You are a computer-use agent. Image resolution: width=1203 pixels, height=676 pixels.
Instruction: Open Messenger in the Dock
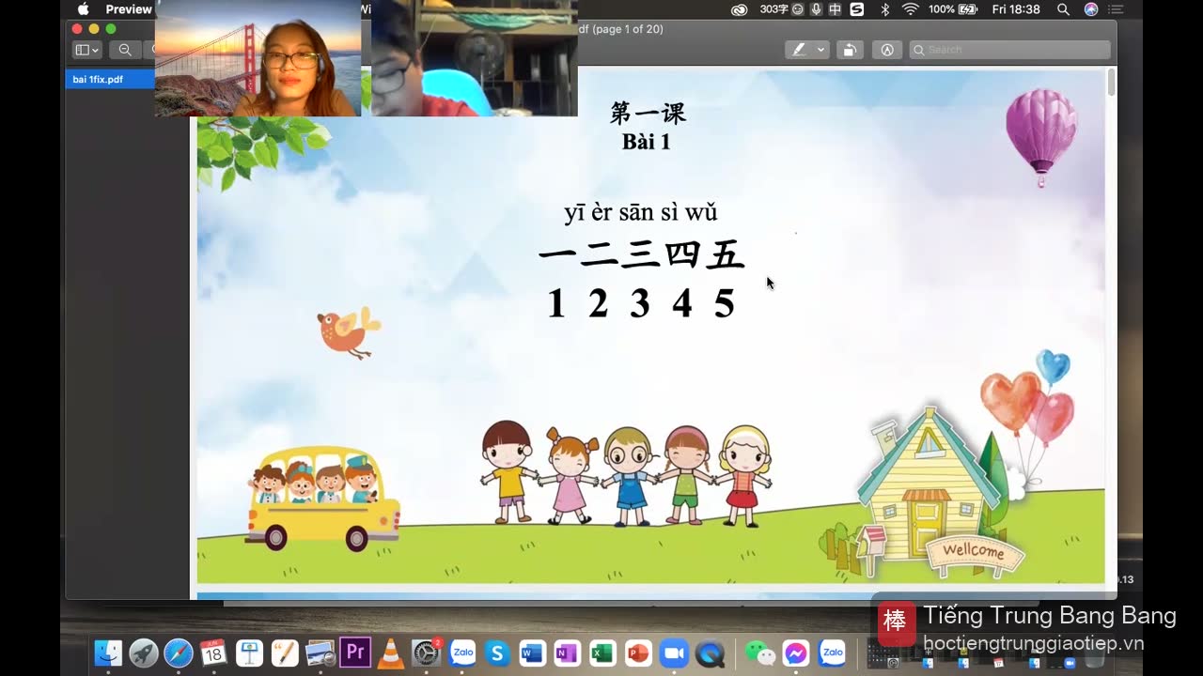pyautogui.click(x=796, y=653)
